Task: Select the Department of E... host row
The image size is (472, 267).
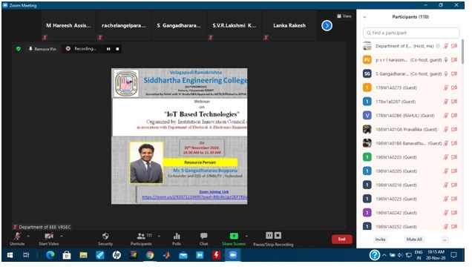Action: 410,46
